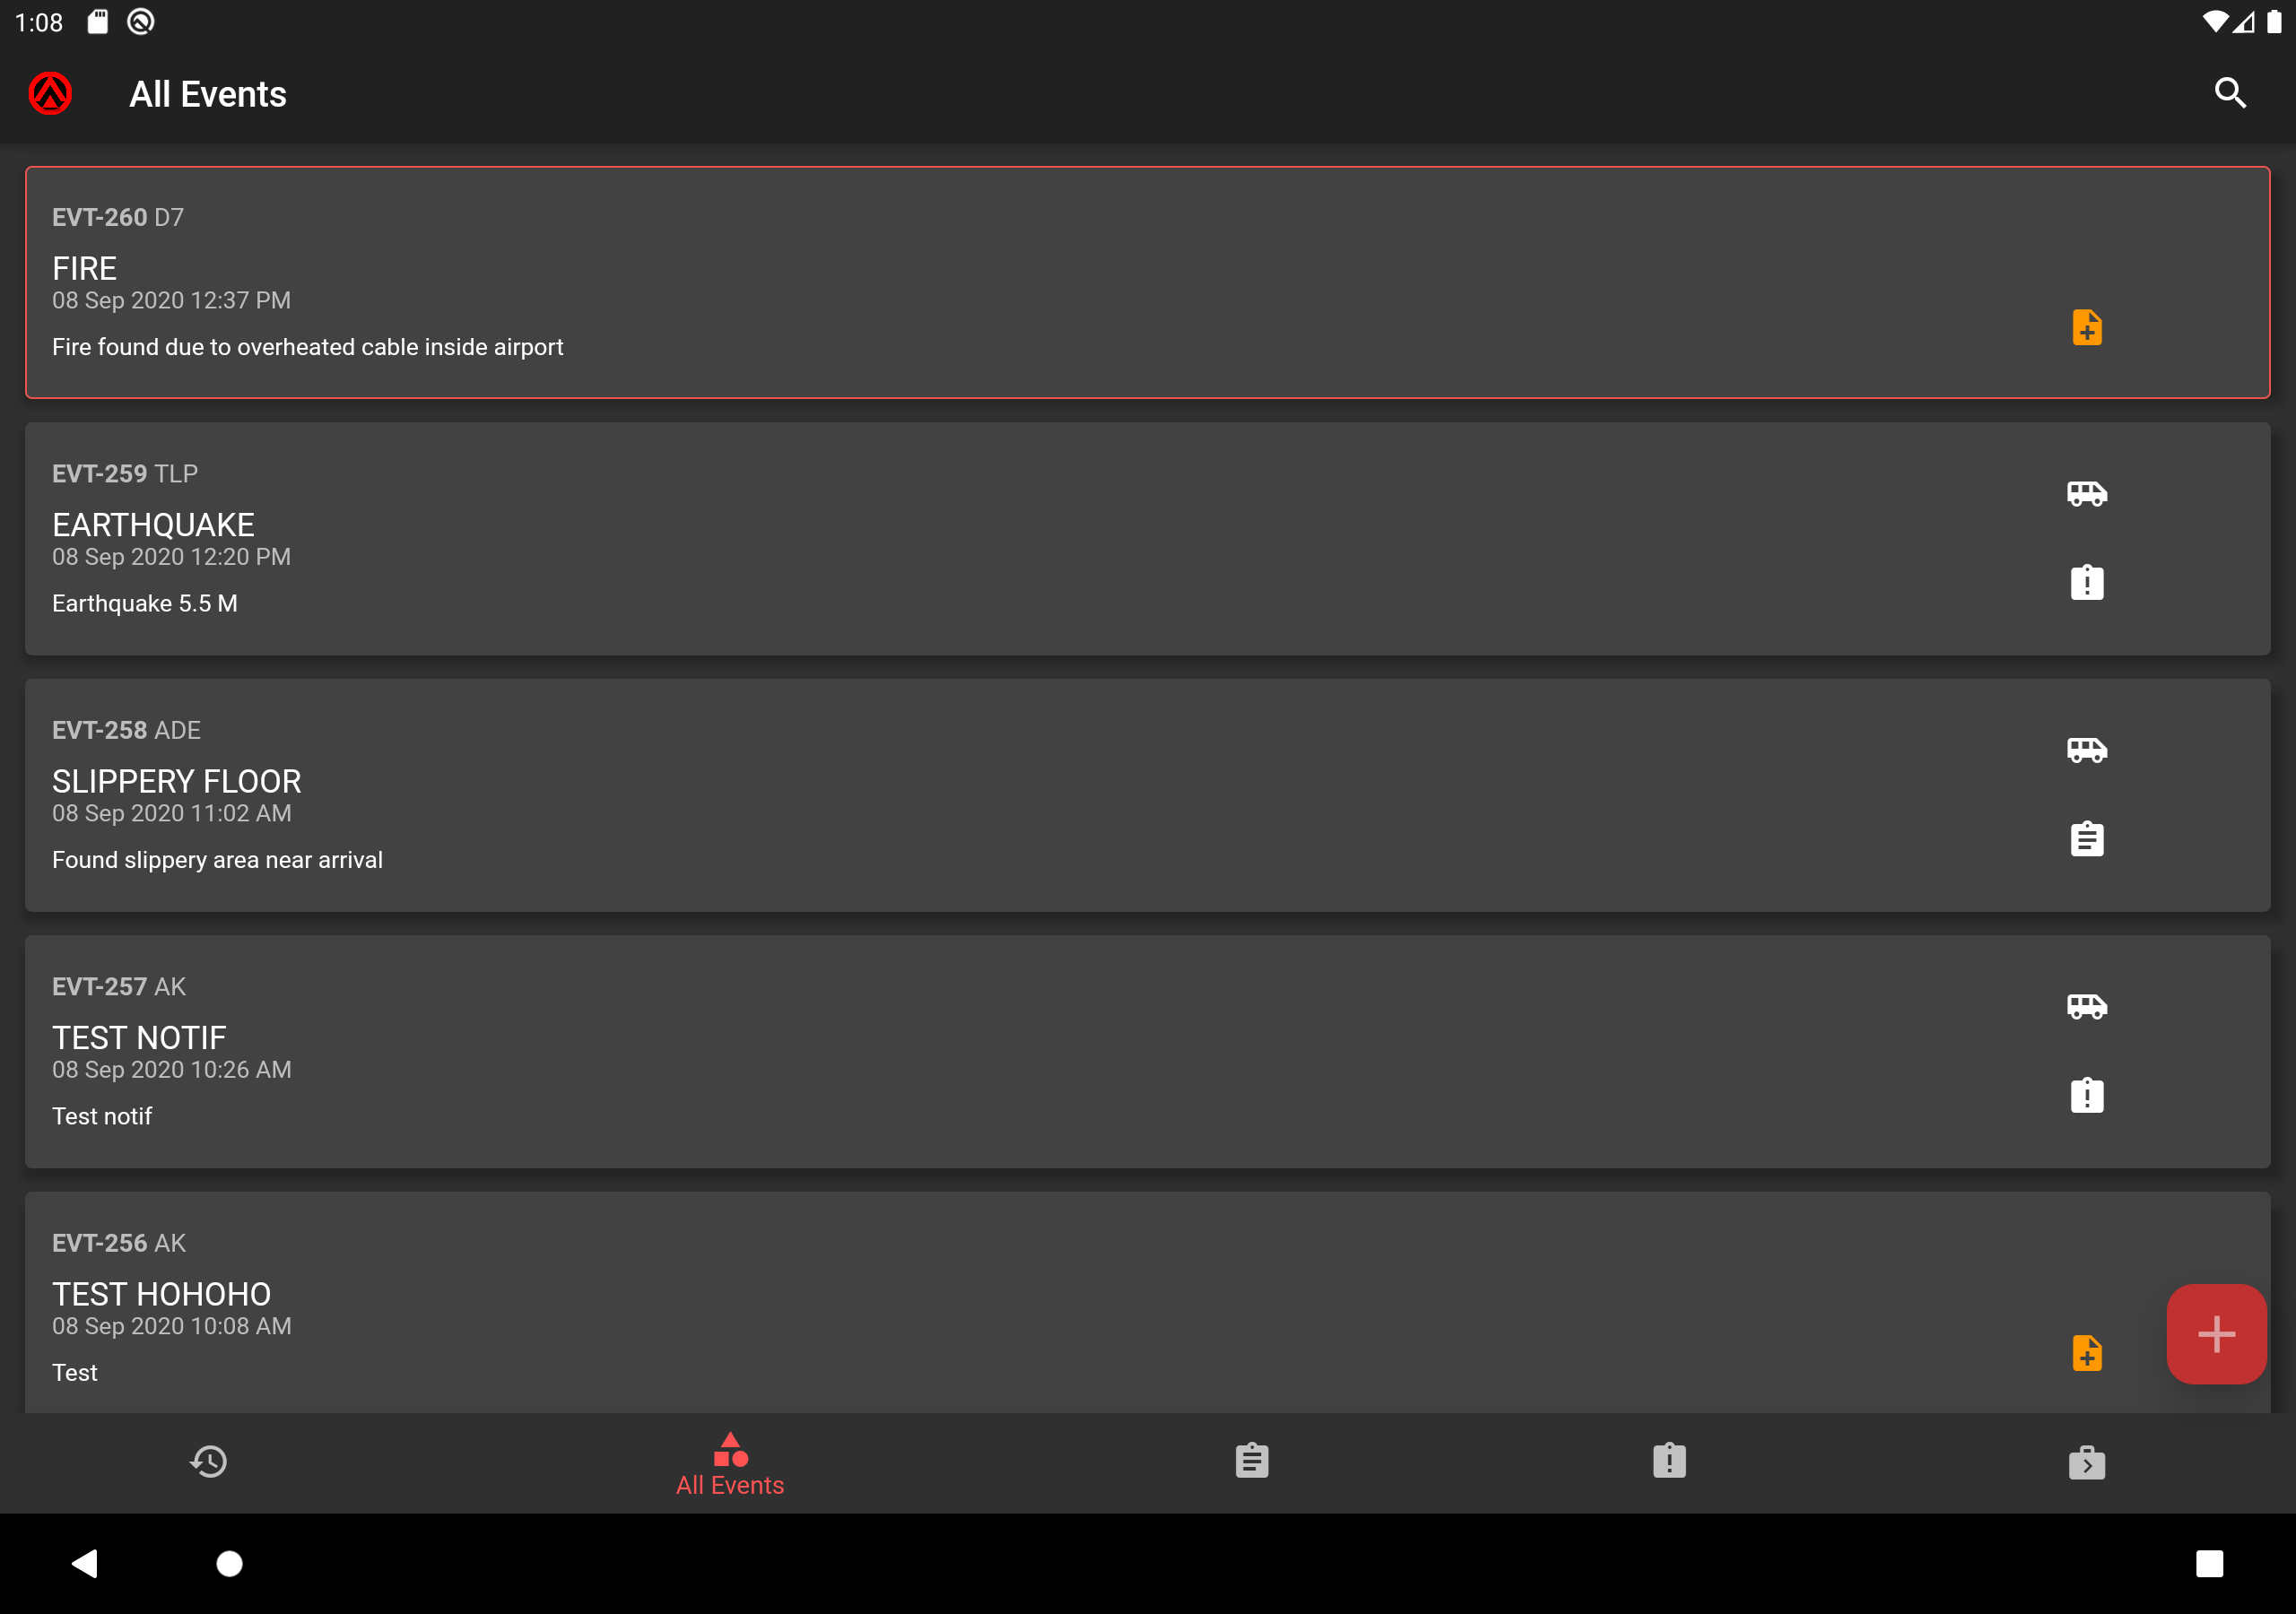Select the All Events tab
The image size is (2296, 1614).
point(730,1463)
